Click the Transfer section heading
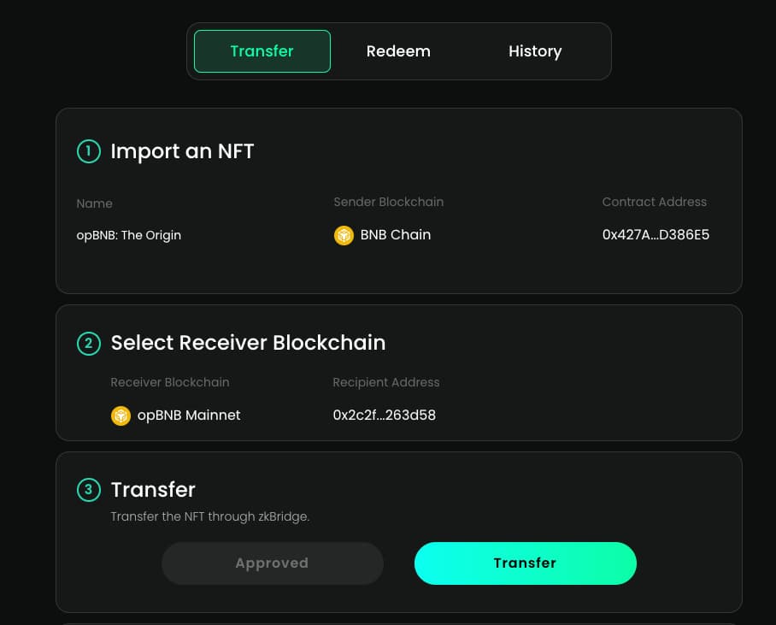Viewport: 776px width, 625px height. point(153,490)
